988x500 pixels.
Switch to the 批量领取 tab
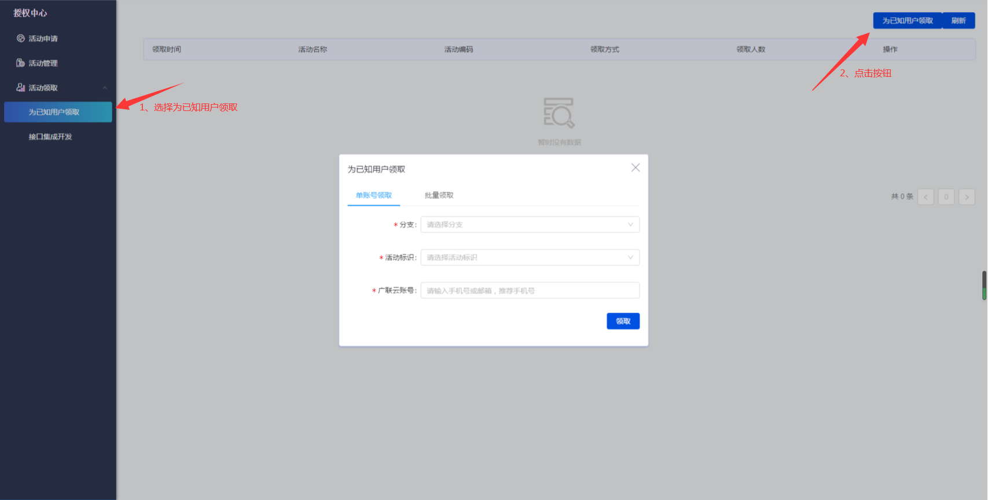tap(439, 195)
